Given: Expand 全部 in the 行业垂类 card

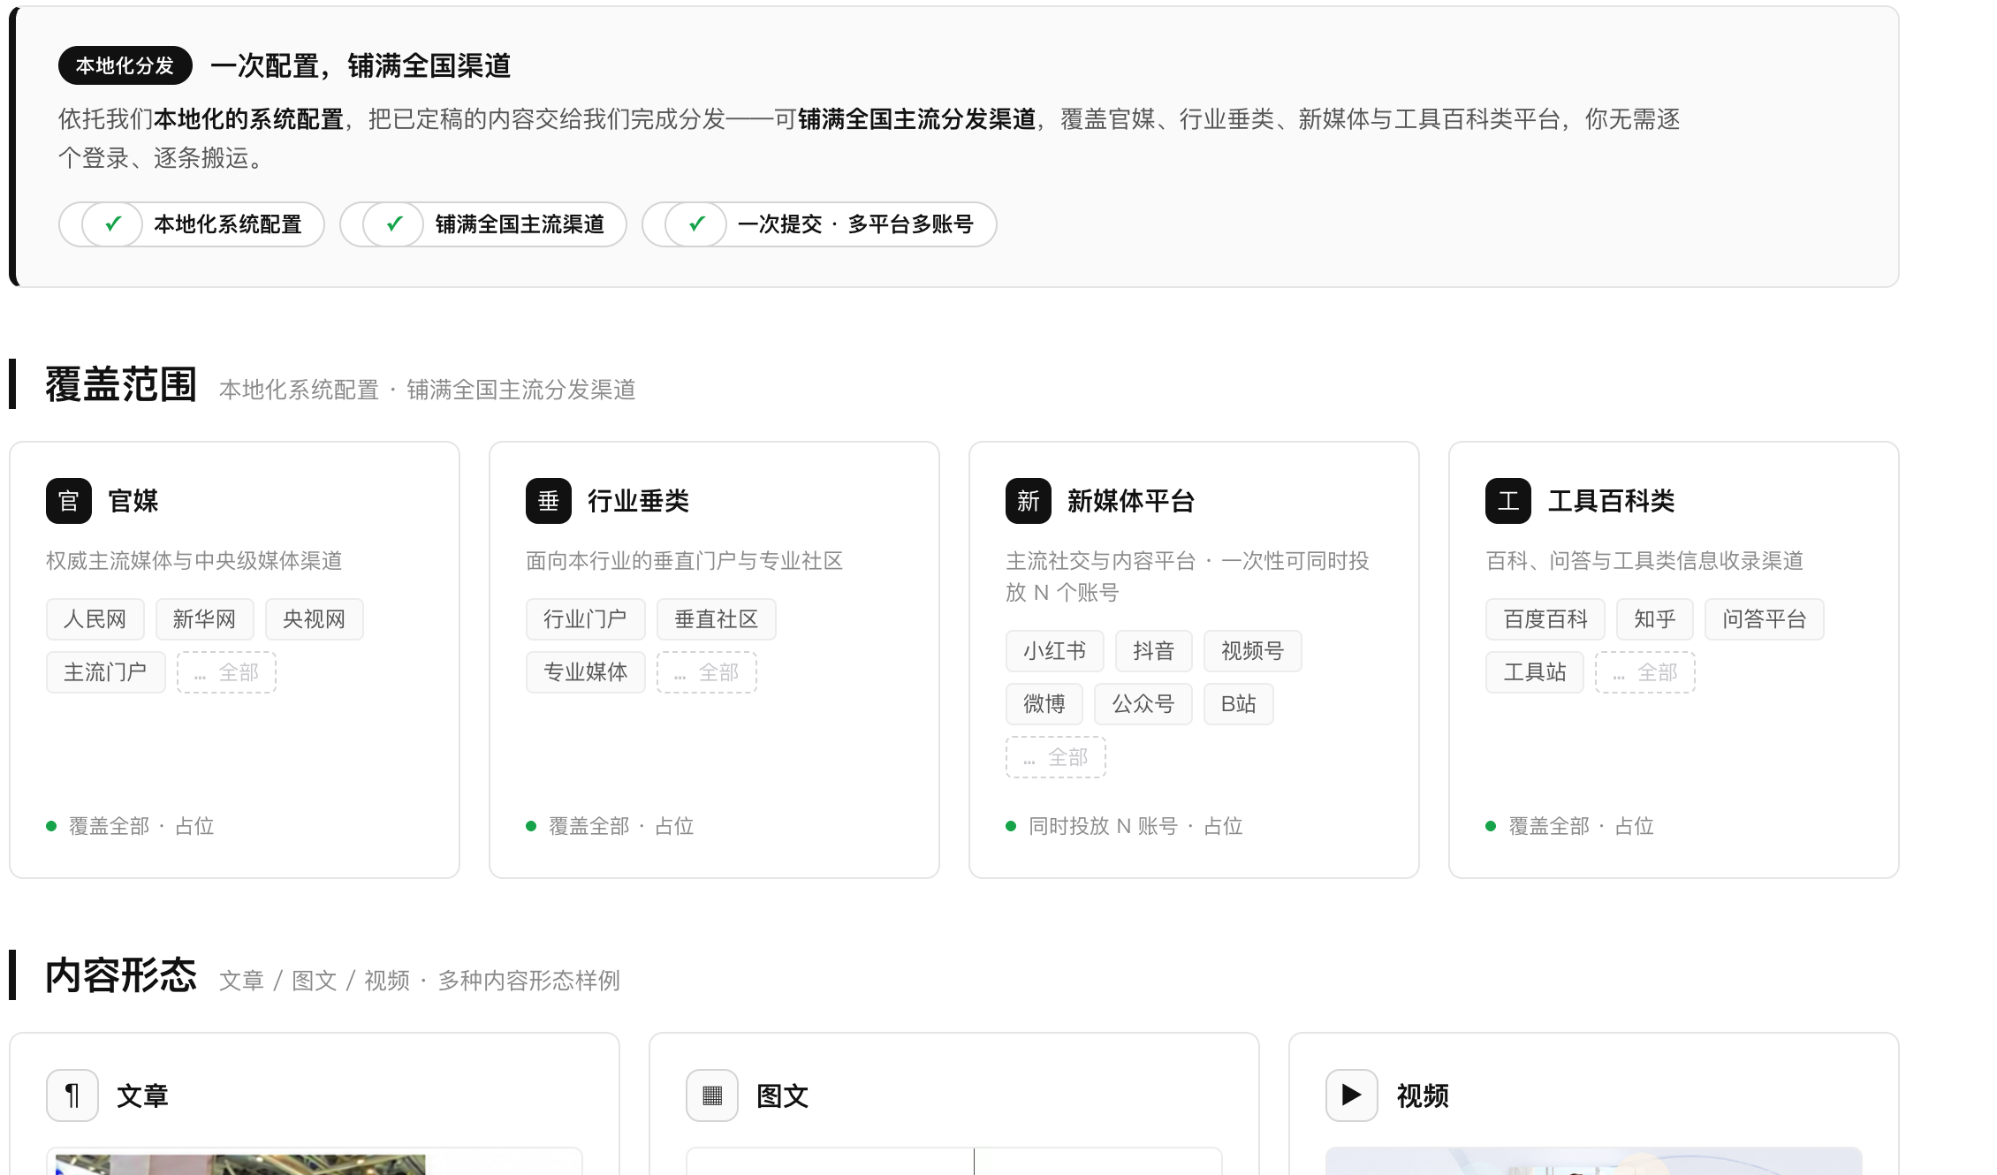Looking at the screenshot, I should [x=707, y=672].
